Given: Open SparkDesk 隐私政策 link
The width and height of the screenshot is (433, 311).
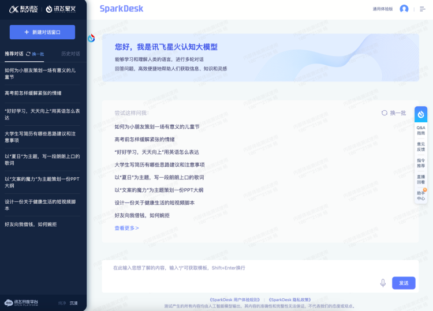Looking at the screenshot, I should coord(290,299).
